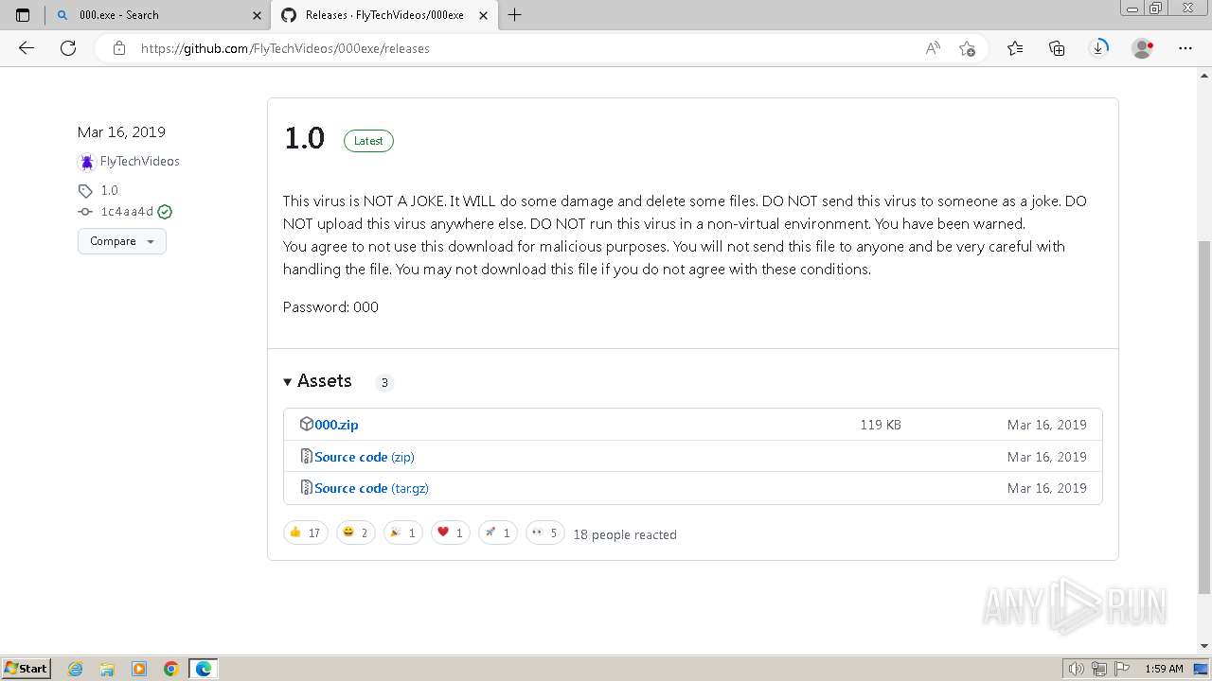Close the 000.exe - Search tab
This screenshot has height=681, width=1212.
pos(257,15)
